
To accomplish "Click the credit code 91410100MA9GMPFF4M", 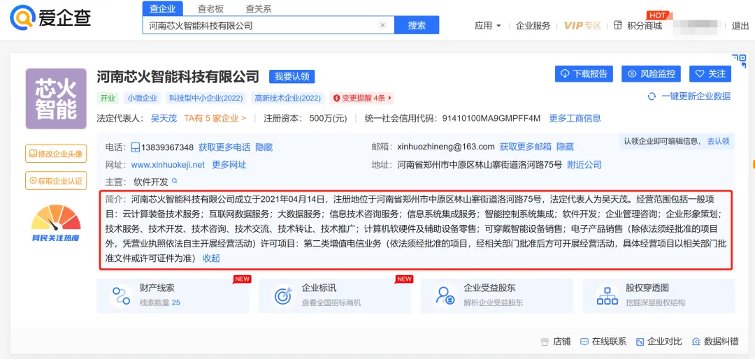I will point(491,118).
